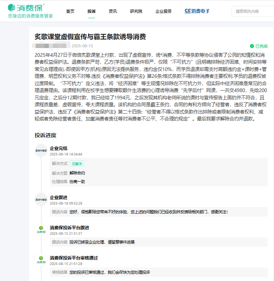Open the CE消费电子 link

[197, 11]
